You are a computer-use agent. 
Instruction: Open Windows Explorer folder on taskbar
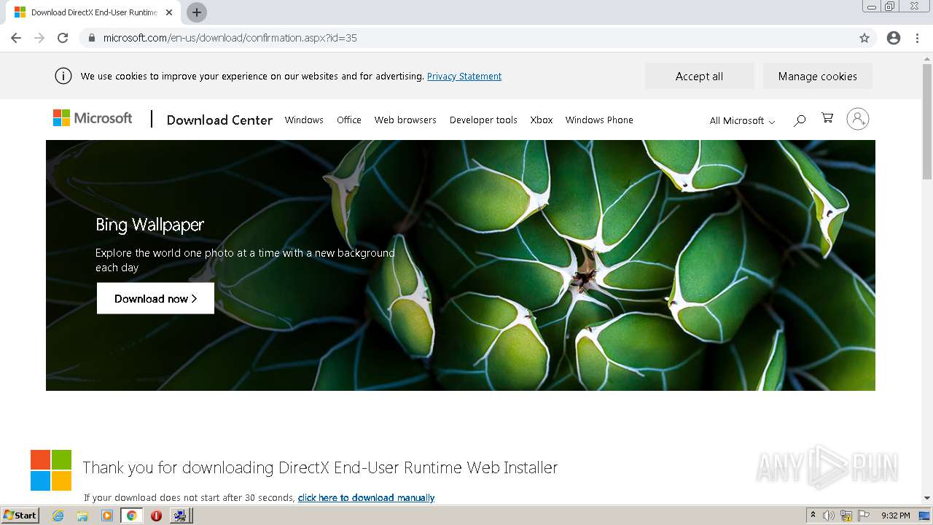(82, 516)
